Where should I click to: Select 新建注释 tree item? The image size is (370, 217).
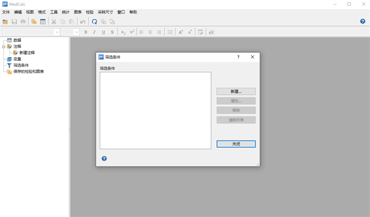pyautogui.click(x=27, y=53)
